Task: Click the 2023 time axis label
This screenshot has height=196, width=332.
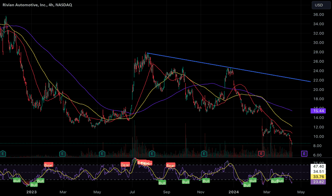Action: [31, 192]
